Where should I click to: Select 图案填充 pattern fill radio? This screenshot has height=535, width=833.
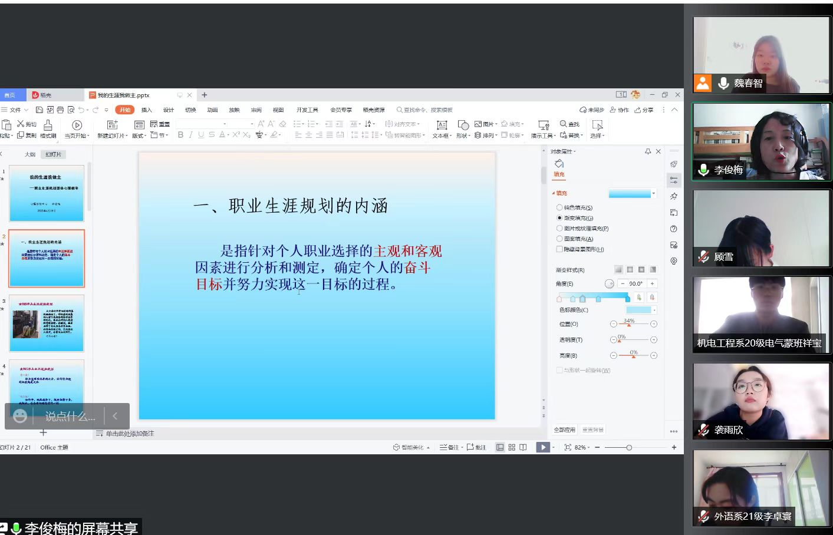(559, 239)
